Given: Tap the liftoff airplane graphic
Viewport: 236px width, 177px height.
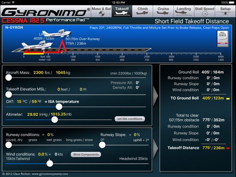Looking at the screenshot, I should pyautogui.click(x=56, y=33).
